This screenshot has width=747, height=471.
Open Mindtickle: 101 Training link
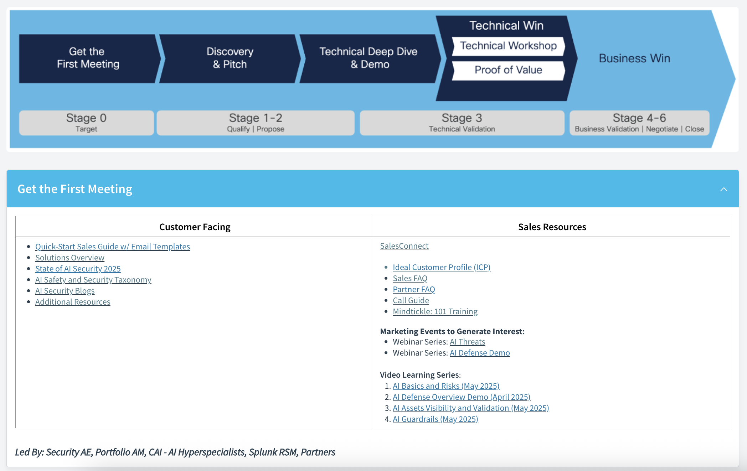[x=435, y=311]
